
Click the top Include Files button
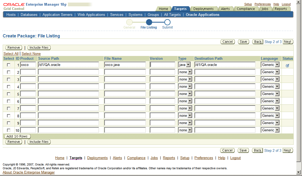[x=39, y=48]
